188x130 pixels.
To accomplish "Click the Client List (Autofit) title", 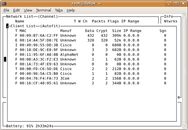I will click(35, 26).
